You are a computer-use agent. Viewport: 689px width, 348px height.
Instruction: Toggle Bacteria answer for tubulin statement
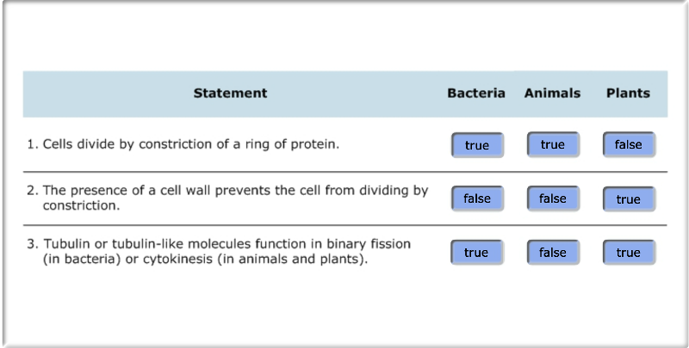[477, 253]
